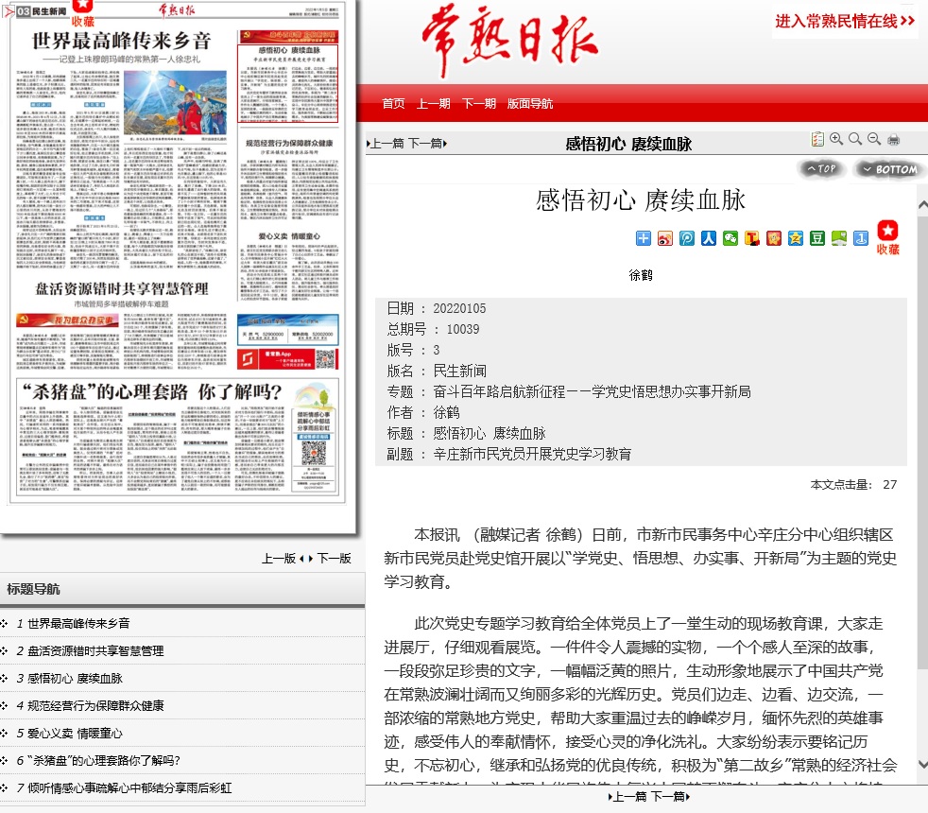Share via the yellow T icon
The width and height of the screenshot is (928, 813).
tap(752, 238)
